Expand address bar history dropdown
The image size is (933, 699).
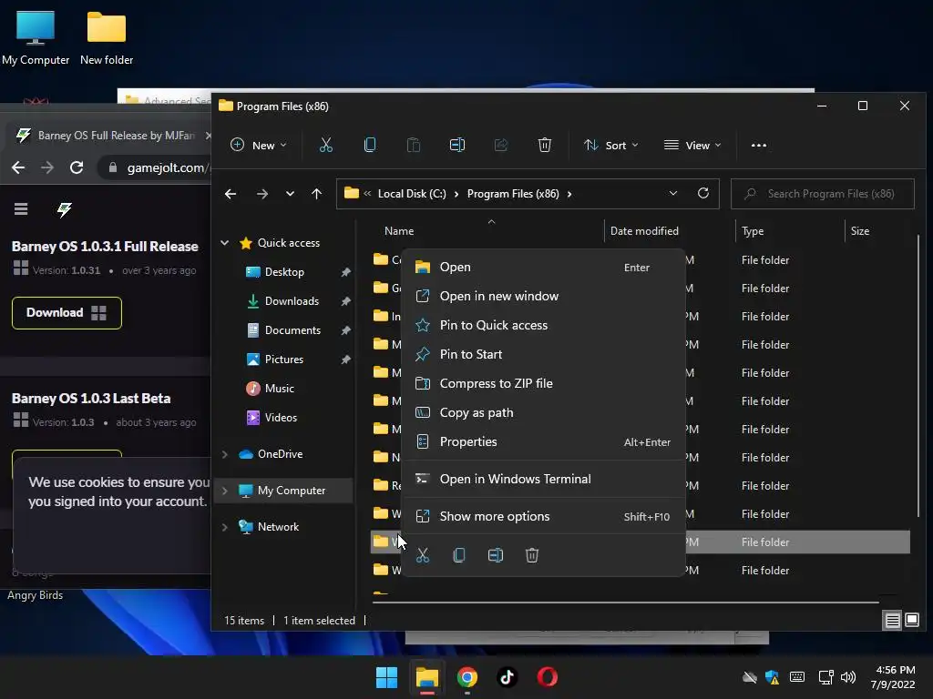pos(673,193)
